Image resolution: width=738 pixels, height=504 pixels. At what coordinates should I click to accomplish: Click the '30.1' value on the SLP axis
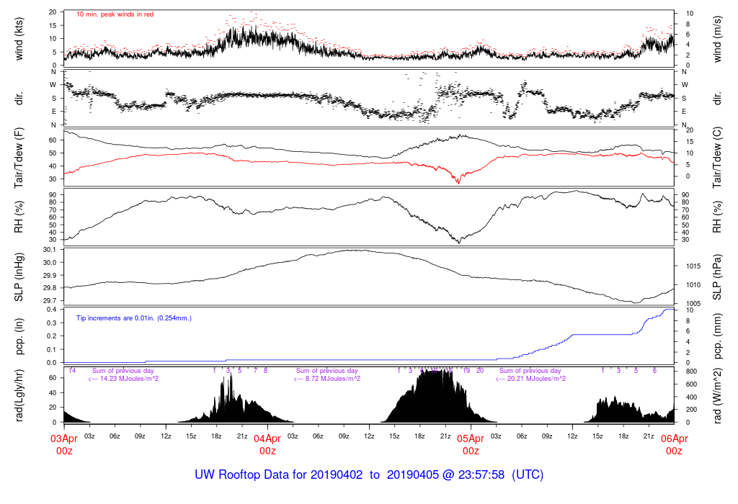tap(50, 250)
